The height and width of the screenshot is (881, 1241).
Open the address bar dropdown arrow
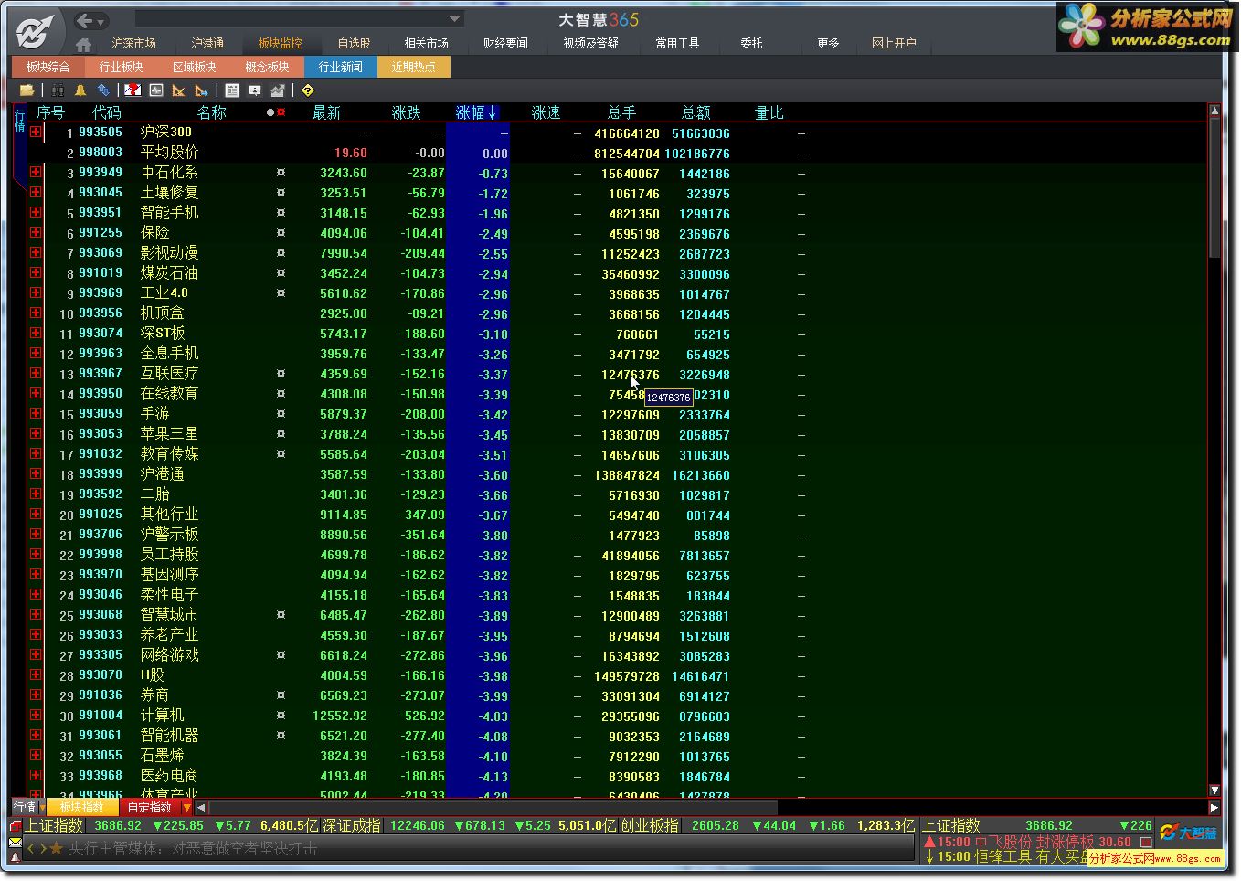[454, 19]
